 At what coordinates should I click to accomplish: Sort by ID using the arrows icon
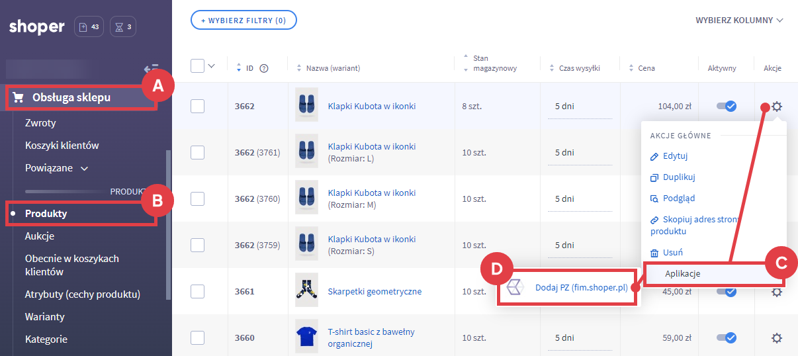[239, 68]
